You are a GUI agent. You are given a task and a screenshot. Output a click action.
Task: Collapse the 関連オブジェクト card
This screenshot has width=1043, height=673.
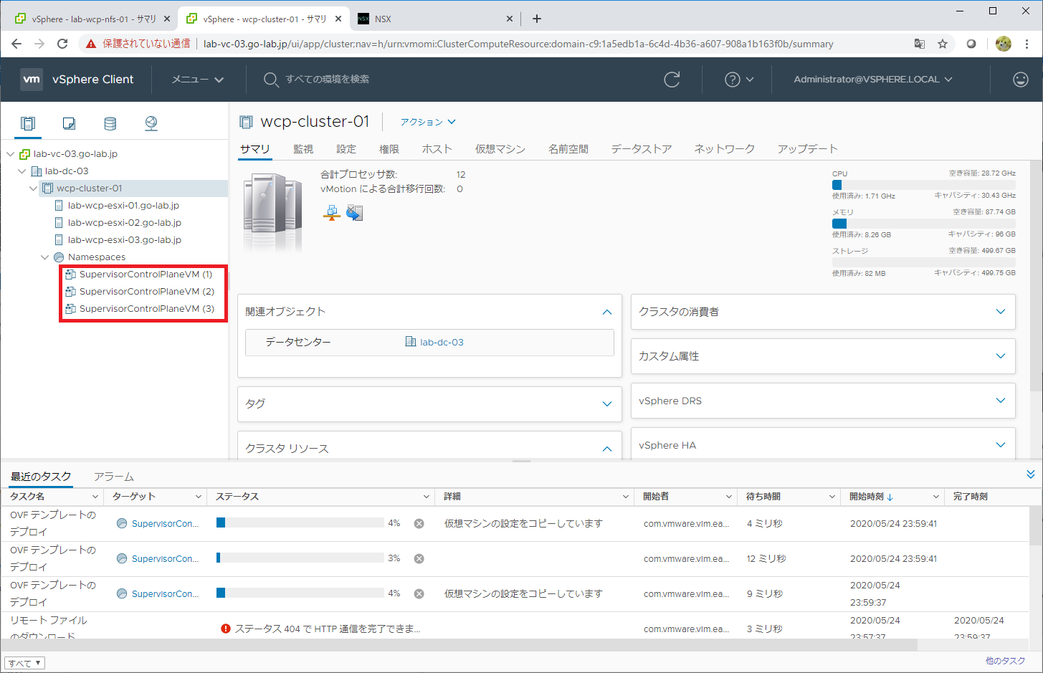click(x=607, y=312)
